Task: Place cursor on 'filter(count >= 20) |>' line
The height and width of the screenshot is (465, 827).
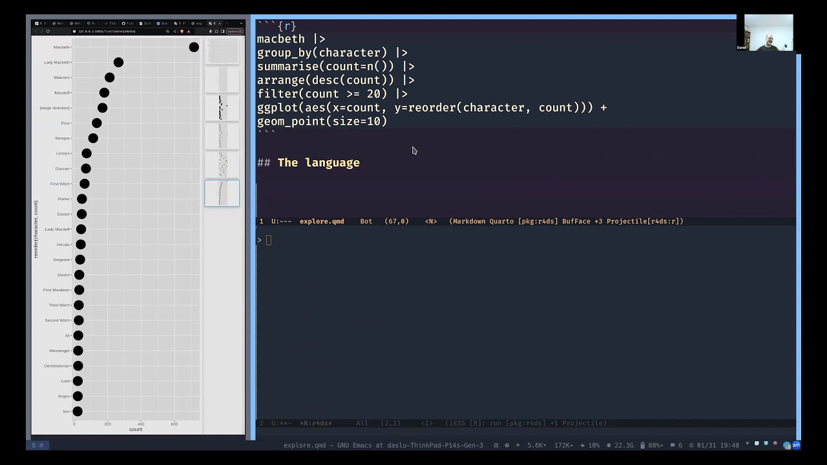Action: tap(332, 94)
